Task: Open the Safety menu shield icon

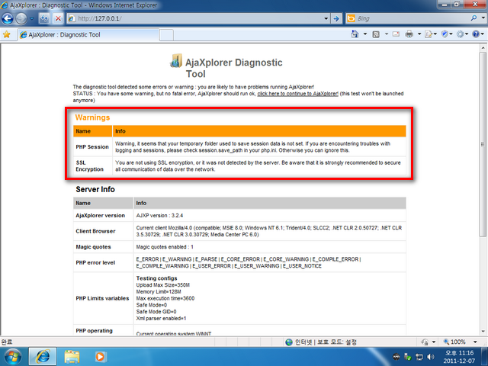Action: coord(447,34)
